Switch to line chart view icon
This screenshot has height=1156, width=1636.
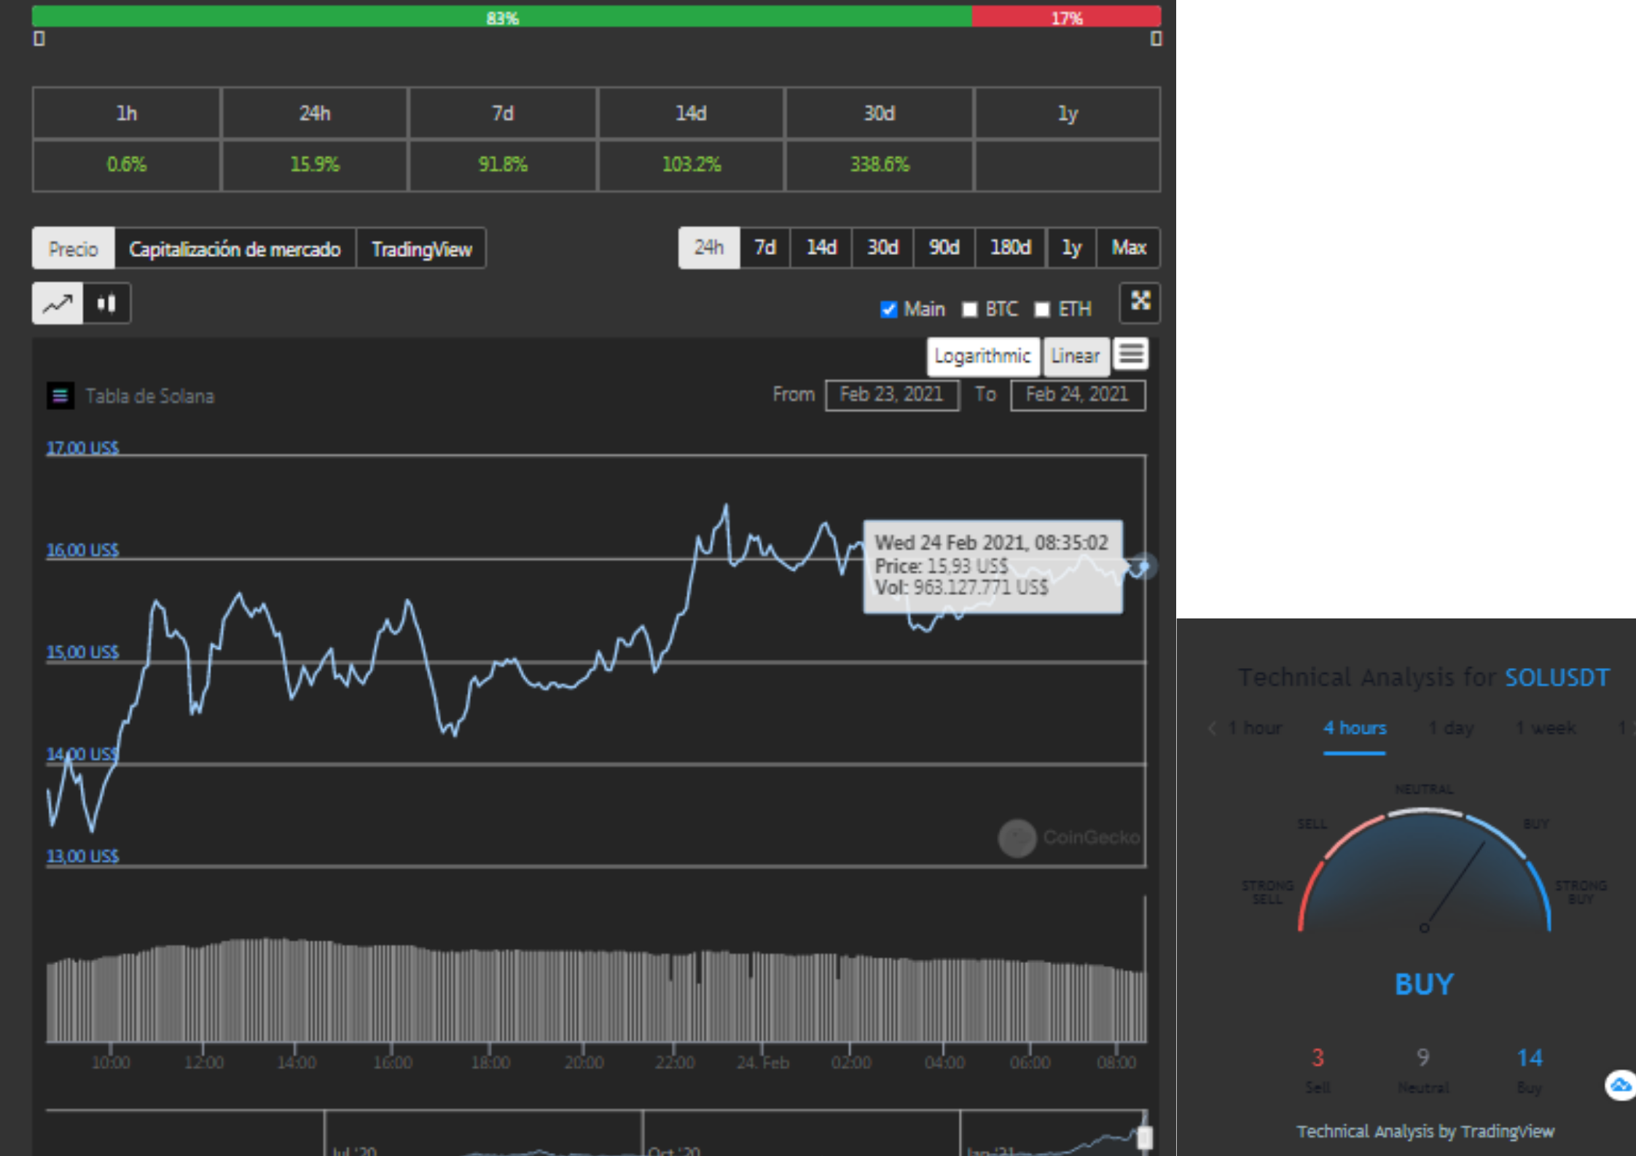pos(58,303)
